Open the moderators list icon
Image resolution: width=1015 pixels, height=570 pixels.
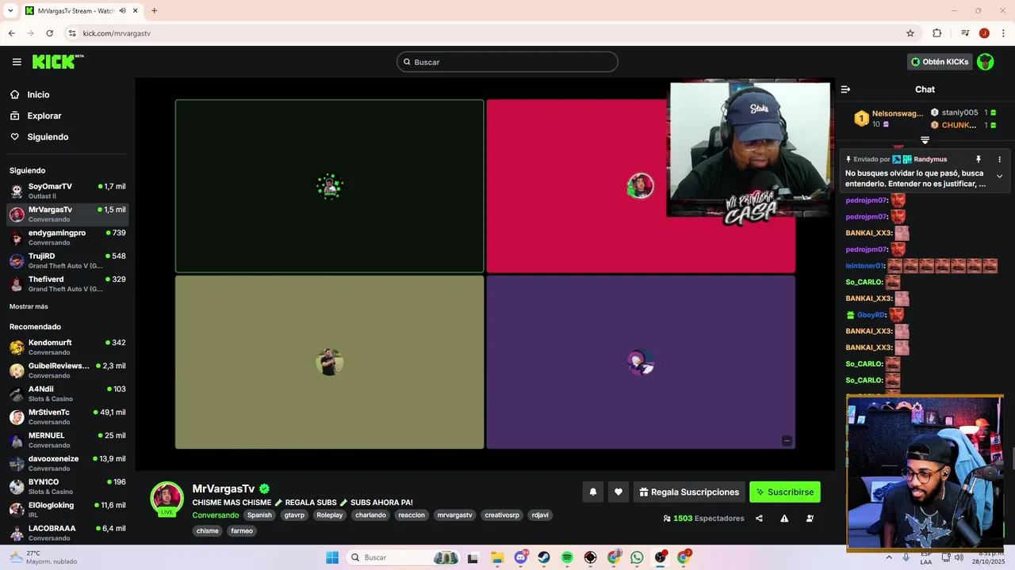point(810,519)
